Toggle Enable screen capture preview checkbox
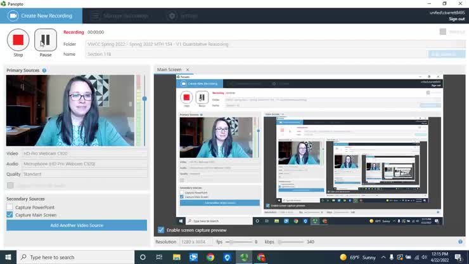The image size is (469, 264). point(161,230)
